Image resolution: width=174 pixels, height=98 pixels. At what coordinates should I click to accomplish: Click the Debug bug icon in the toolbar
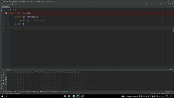pyautogui.click(x=161, y=4)
